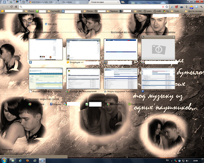
Task: Launch Firefox from taskbar
Action: tap(27, 161)
